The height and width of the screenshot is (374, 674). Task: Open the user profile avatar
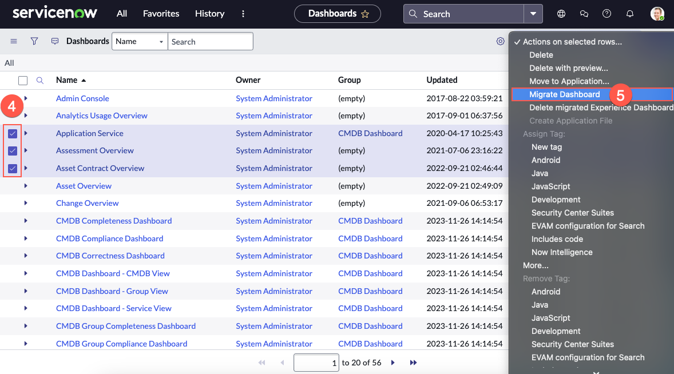coord(657,14)
